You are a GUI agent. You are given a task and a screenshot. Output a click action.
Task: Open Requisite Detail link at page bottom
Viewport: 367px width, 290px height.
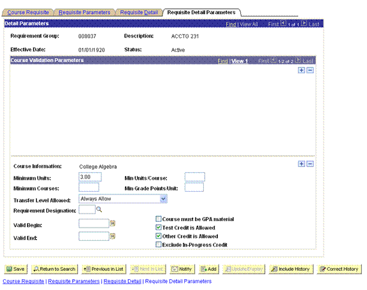122,281
